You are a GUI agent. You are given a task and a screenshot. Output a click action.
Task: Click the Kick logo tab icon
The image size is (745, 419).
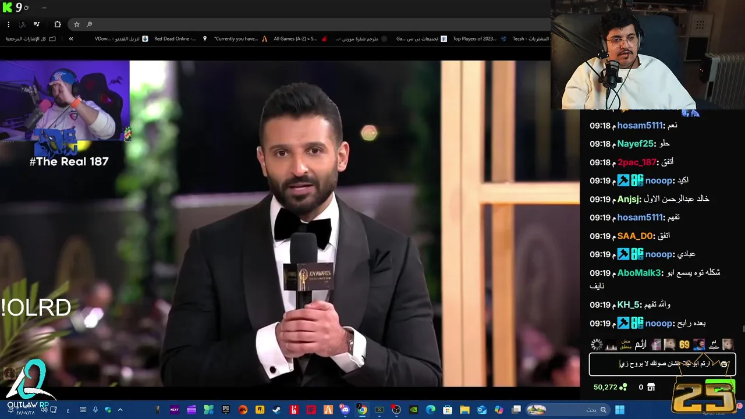[x=8, y=8]
